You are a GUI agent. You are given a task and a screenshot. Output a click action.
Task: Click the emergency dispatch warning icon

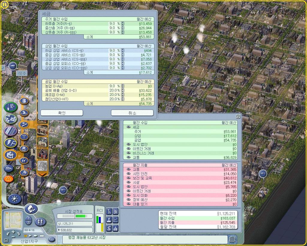pyautogui.click(x=9, y=179)
